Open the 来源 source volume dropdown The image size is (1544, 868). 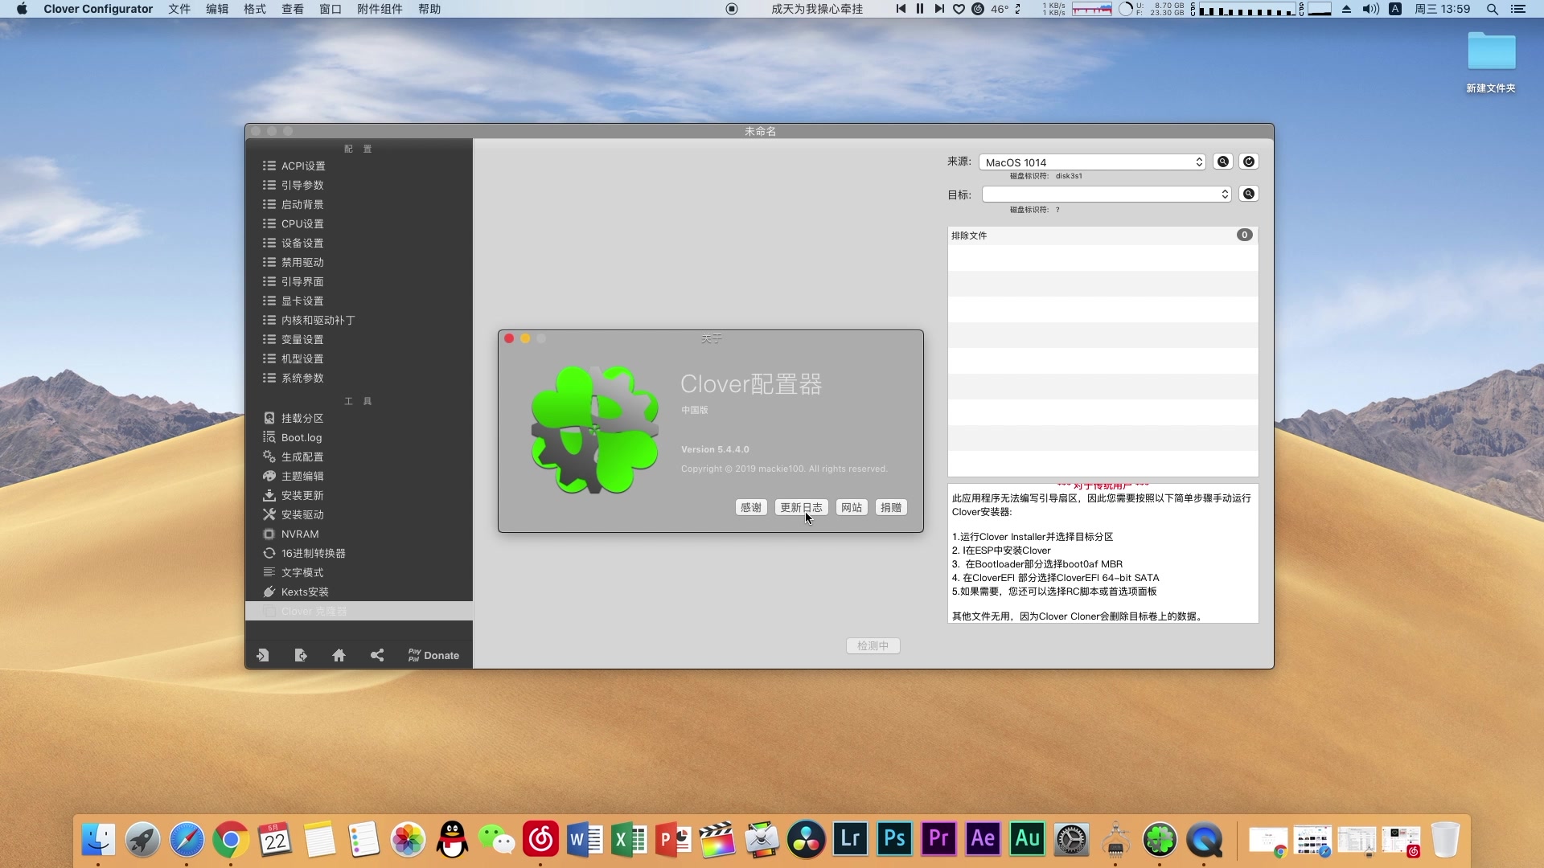1092,162
